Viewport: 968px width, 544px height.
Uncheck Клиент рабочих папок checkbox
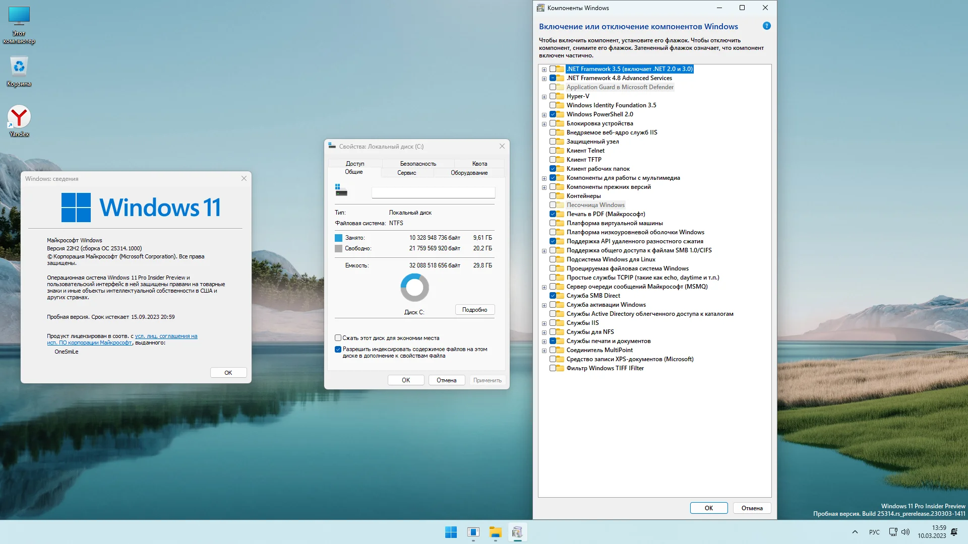point(553,169)
